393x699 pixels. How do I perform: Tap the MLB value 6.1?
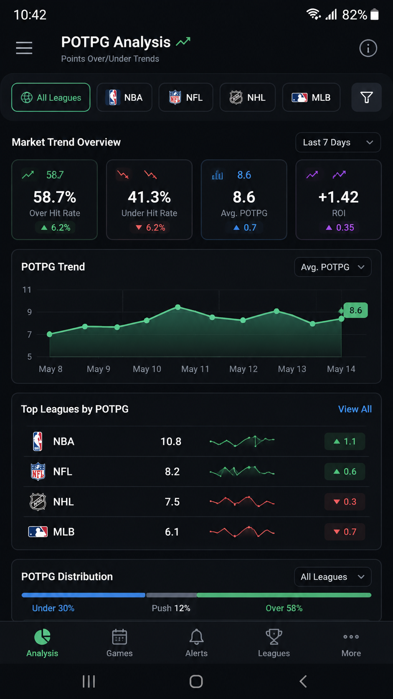tap(172, 532)
